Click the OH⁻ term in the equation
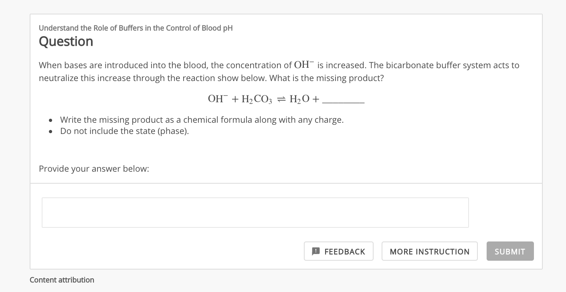The image size is (566, 292). 218,98
